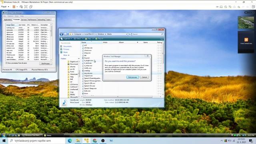Click the Explorer Forward navigation arrow
Image resolution: width=256 pixels, height=144 pixels.
pos(65,34)
